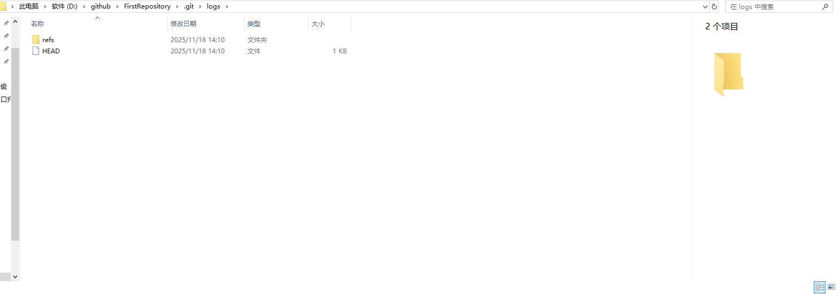Go to FirstRepository in breadcrumb path

147,6
